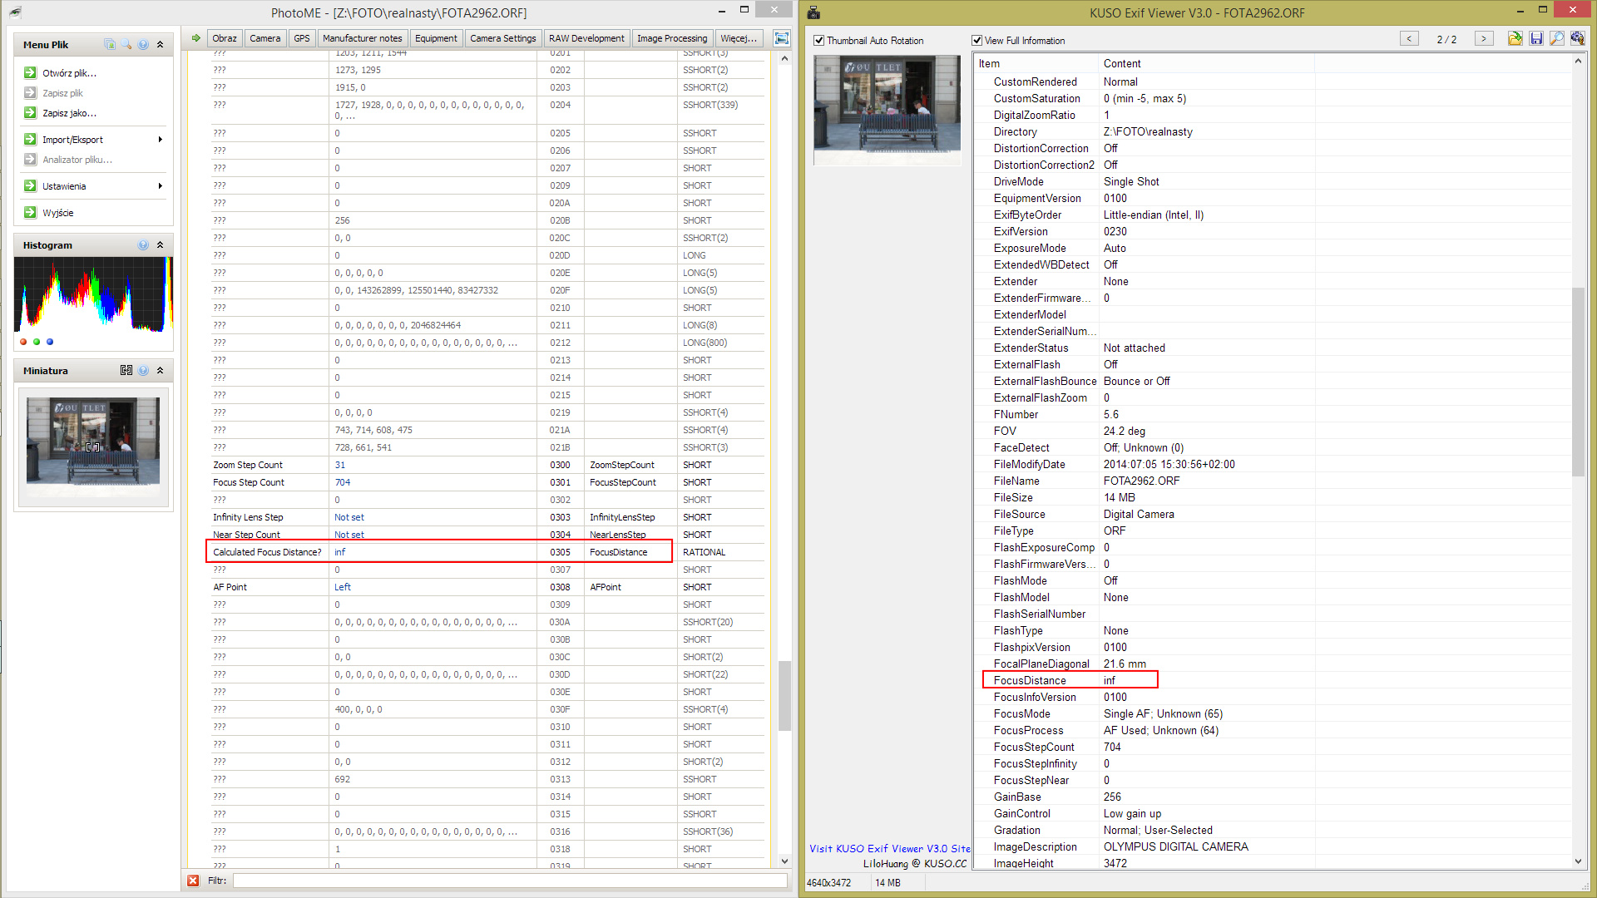The height and width of the screenshot is (898, 1597).
Task: Collapse the Miniatura panel
Action: point(160,371)
